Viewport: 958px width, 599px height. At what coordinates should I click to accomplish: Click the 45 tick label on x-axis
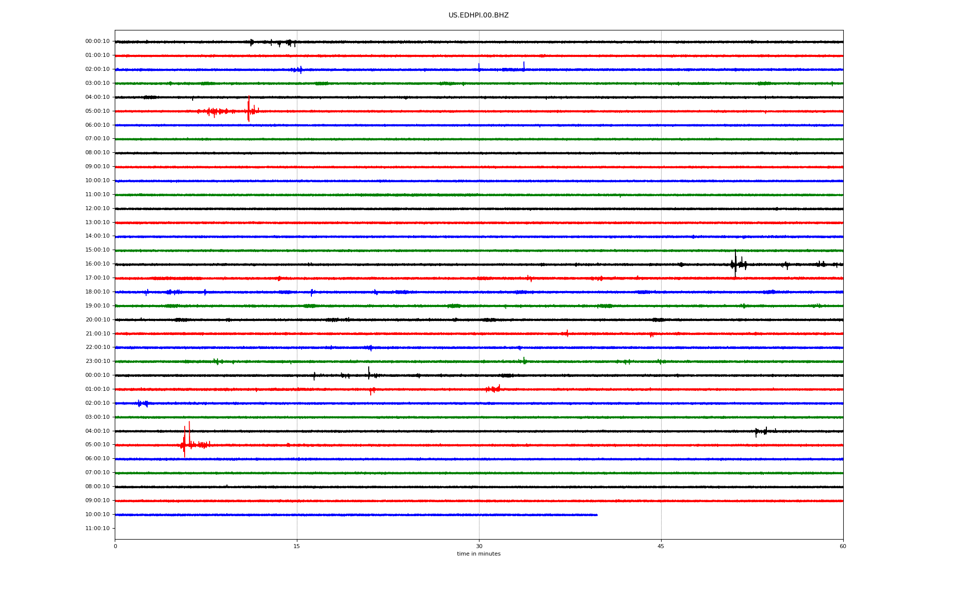click(x=661, y=547)
